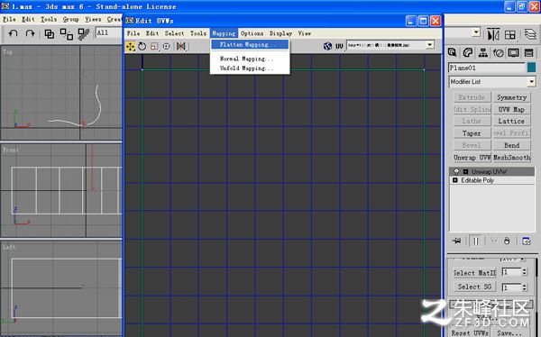Viewport: 541px width, 337px height.
Task: Open the Motion panel tab icon
Action: pyautogui.click(x=499, y=53)
